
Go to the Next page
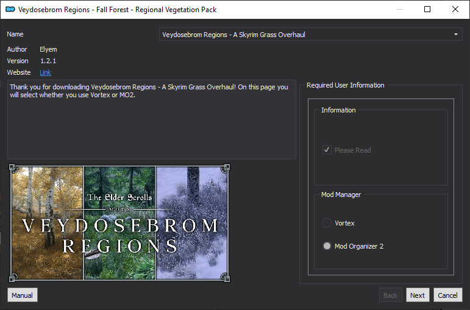point(418,295)
